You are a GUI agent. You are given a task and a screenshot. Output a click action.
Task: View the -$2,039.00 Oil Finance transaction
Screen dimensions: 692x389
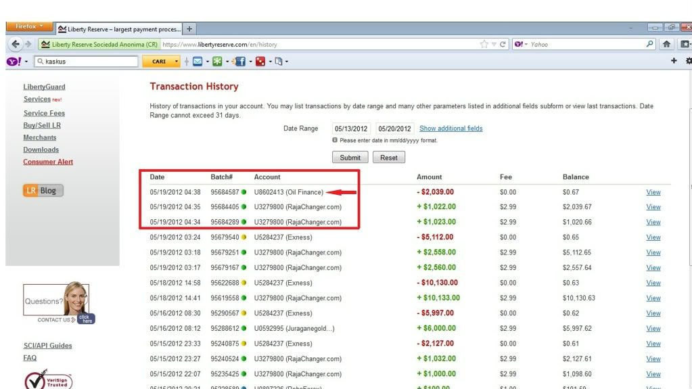click(653, 192)
